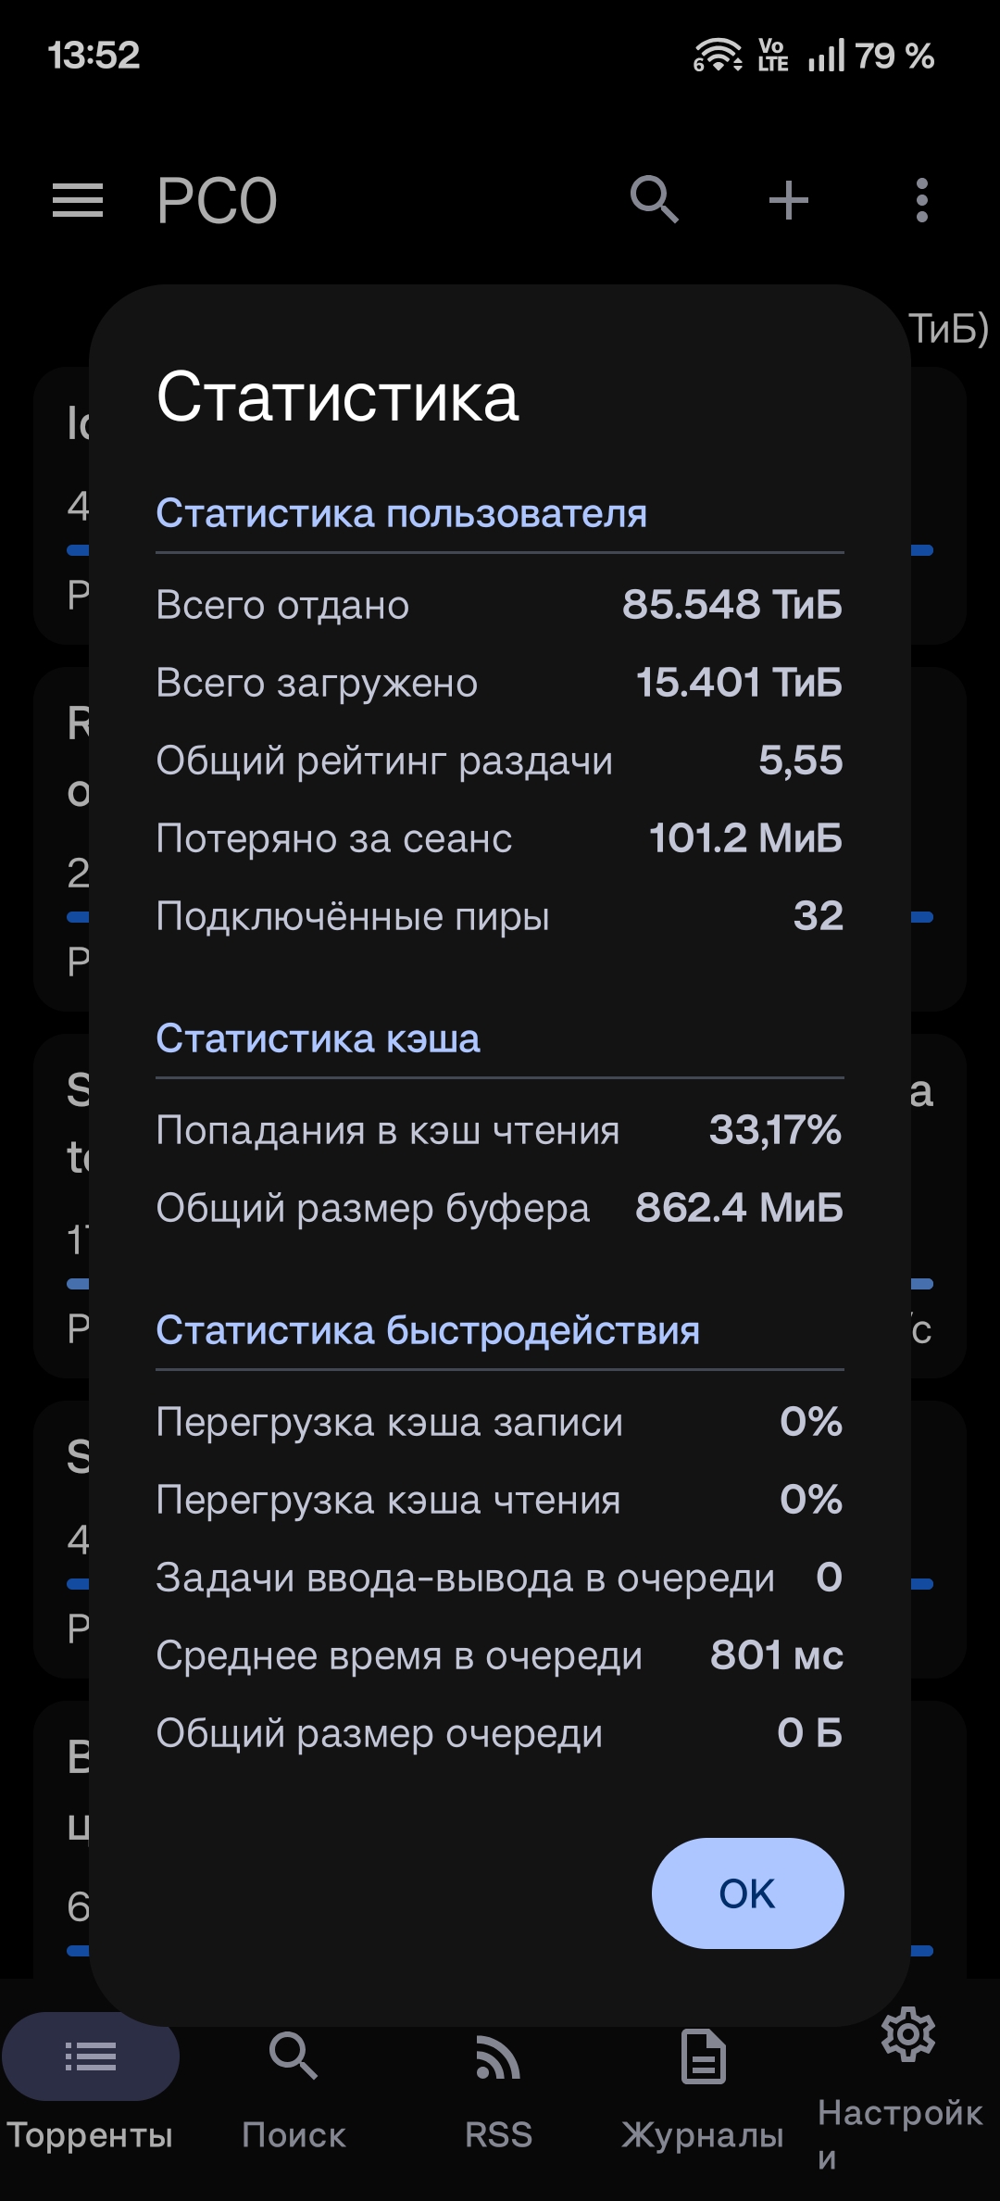
Task: Tap the search magnifier icon in toolbar
Action: click(x=655, y=200)
